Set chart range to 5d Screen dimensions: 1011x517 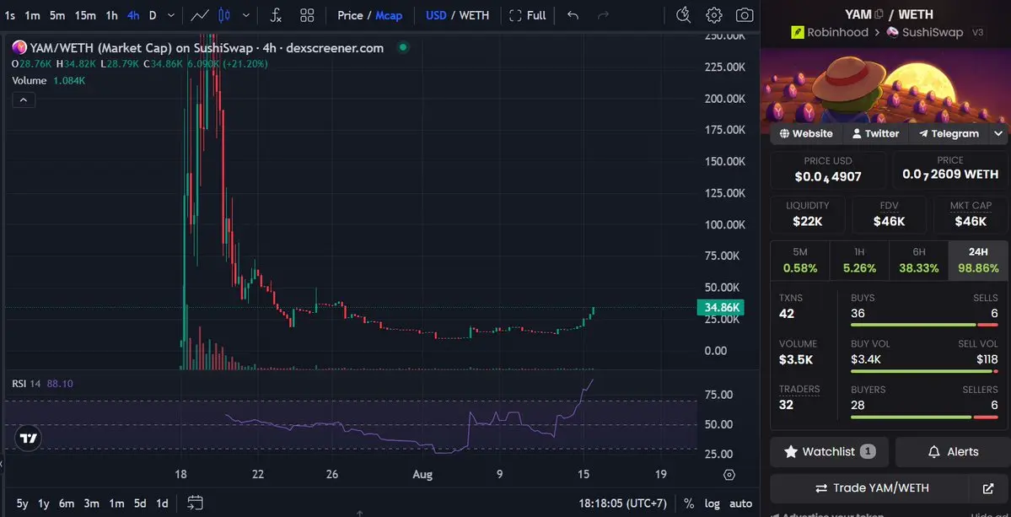click(140, 504)
